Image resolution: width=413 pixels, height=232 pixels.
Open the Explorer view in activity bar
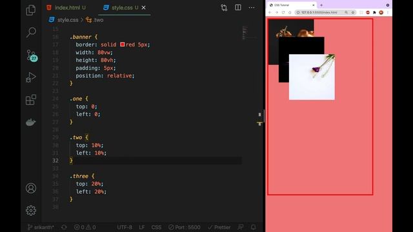click(x=31, y=10)
